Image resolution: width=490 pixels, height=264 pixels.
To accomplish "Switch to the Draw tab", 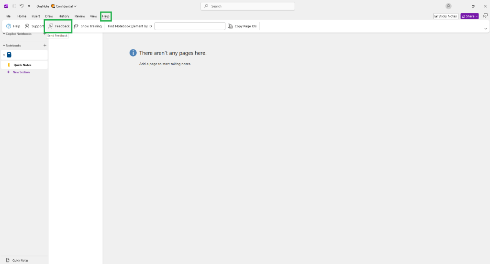I will pos(49,16).
